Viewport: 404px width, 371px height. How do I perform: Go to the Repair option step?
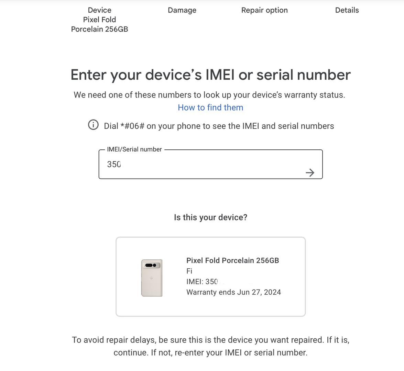264,10
